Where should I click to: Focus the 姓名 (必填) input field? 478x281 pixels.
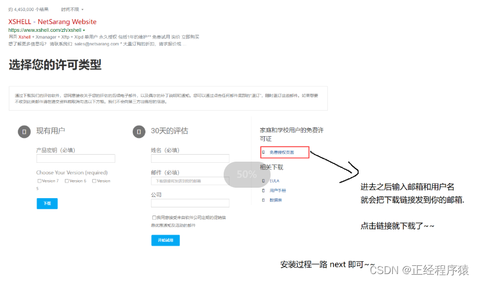click(x=190, y=159)
